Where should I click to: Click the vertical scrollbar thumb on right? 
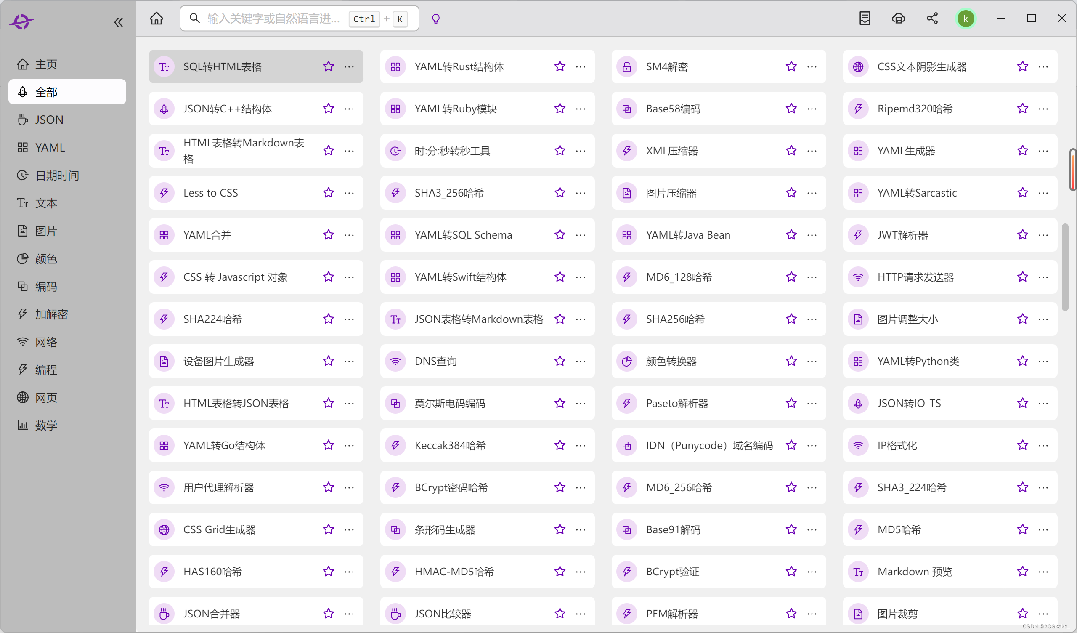tap(1065, 267)
